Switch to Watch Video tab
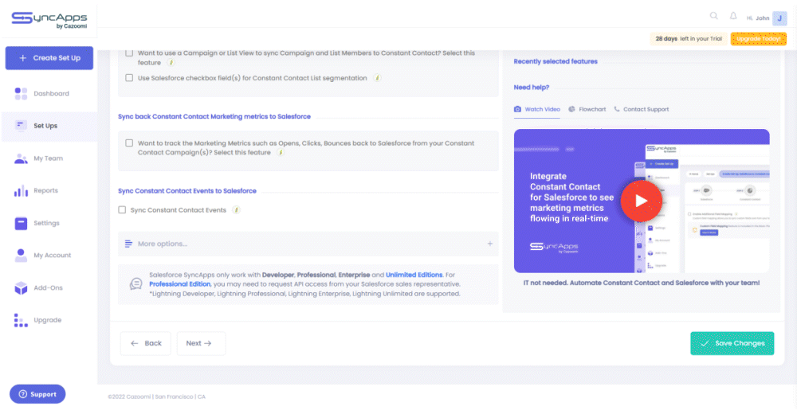Screen dimensions: 797x418 [x=536, y=109]
